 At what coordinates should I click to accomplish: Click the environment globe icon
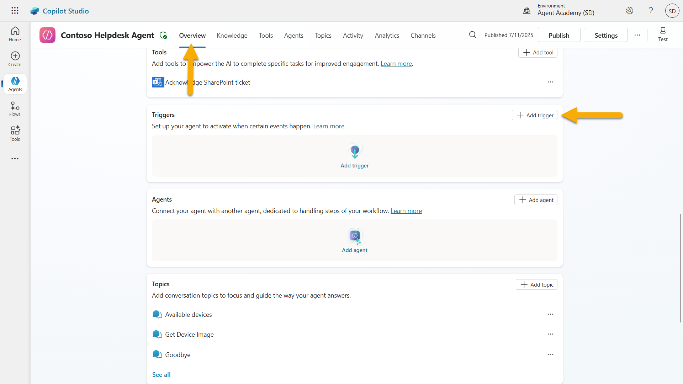click(x=527, y=11)
